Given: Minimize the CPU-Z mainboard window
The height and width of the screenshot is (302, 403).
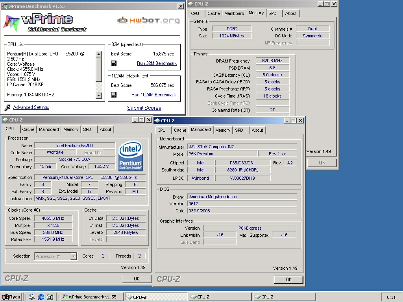Looking at the screenshot, I should coord(287,121).
